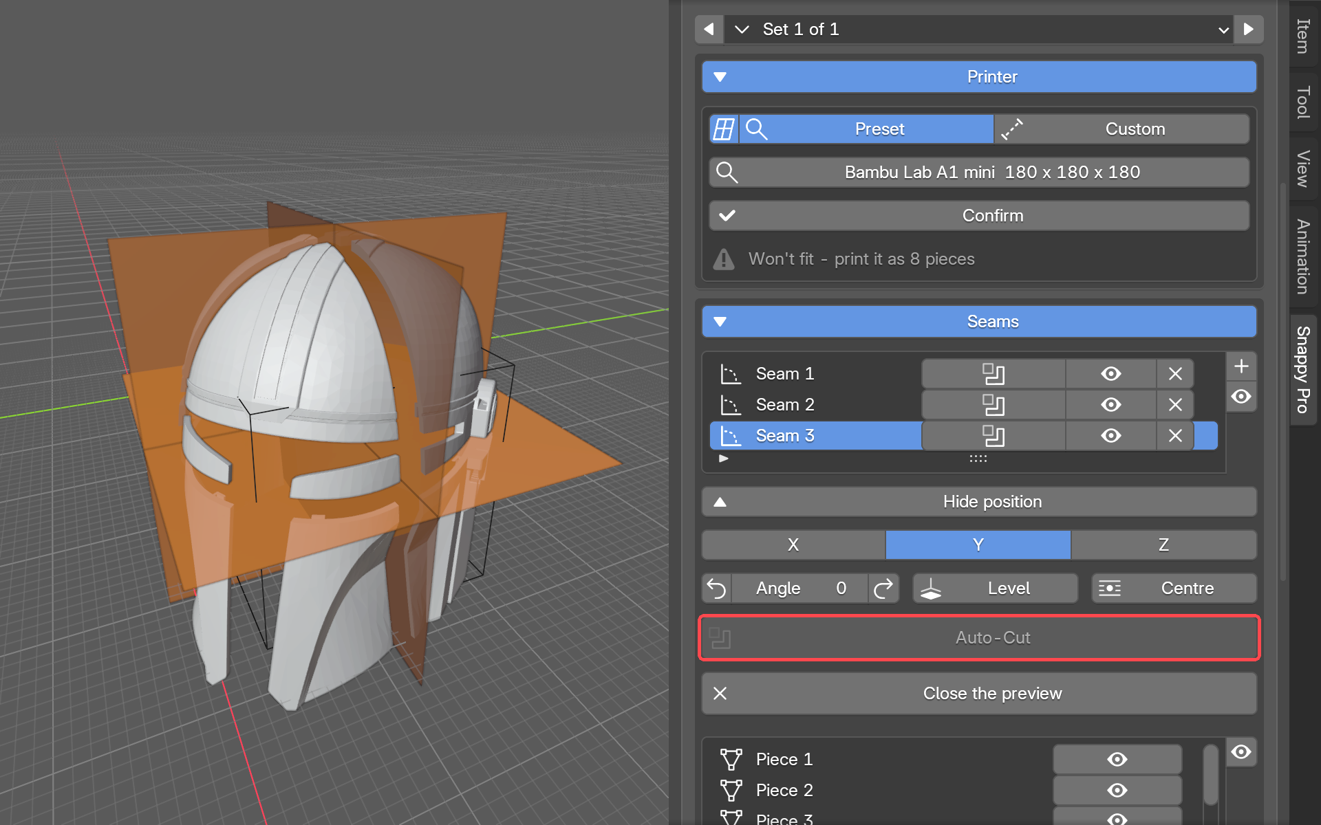The width and height of the screenshot is (1321, 825).
Task: Search printers: Bambu Lab A1 mini field
Action: (x=979, y=172)
